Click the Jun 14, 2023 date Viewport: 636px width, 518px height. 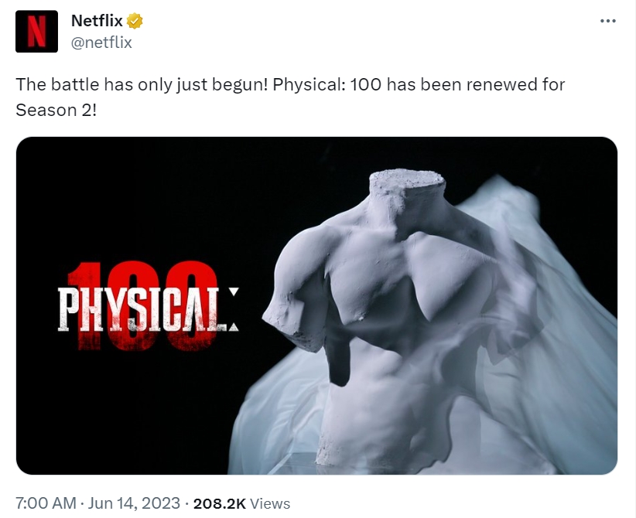[134, 503]
